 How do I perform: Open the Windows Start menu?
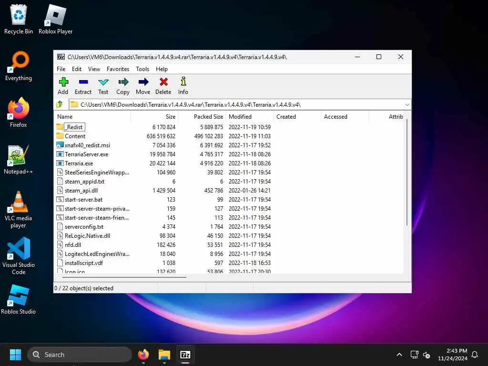pyautogui.click(x=15, y=355)
